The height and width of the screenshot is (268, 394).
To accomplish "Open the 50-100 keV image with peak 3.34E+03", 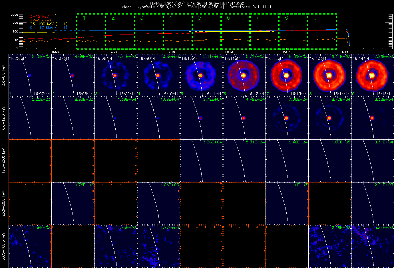I will pos(373,246).
